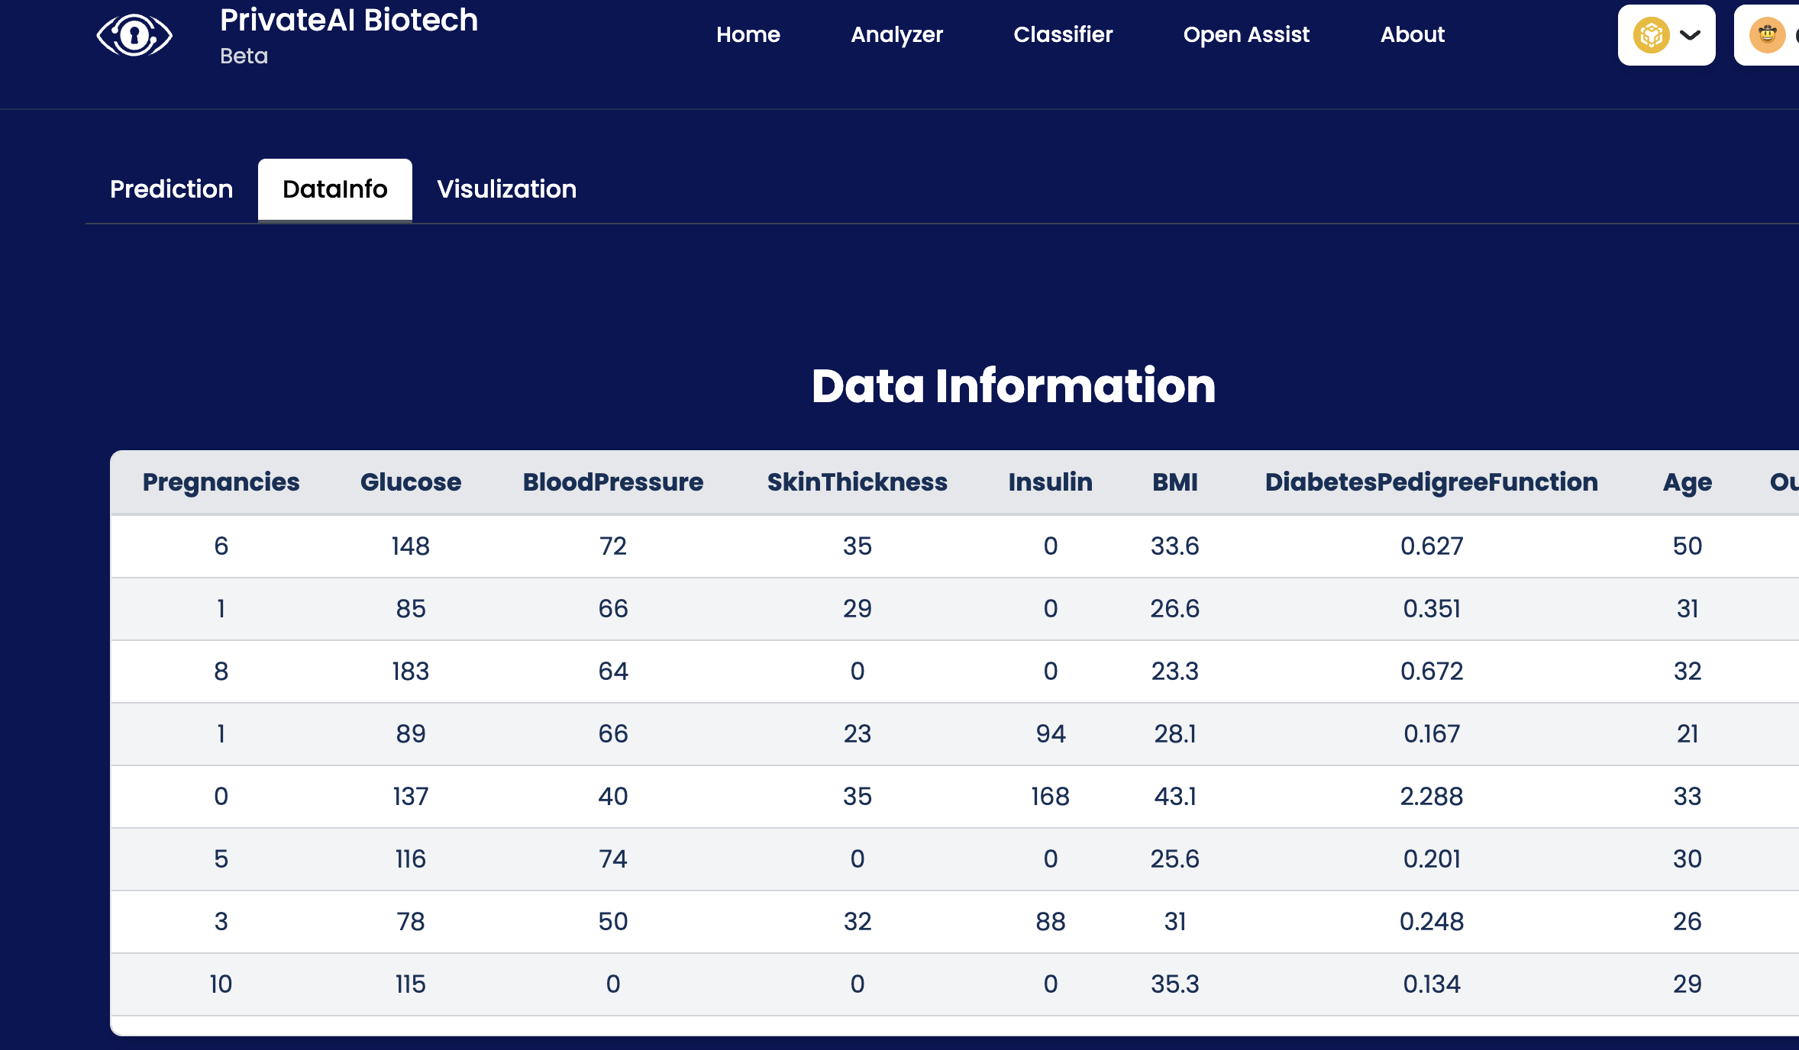This screenshot has height=1050, width=1799.
Task: Click the BMI column header
Action: [1174, 482]
